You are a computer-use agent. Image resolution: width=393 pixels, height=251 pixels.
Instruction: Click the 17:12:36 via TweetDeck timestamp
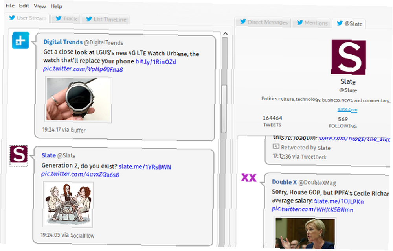299,157
